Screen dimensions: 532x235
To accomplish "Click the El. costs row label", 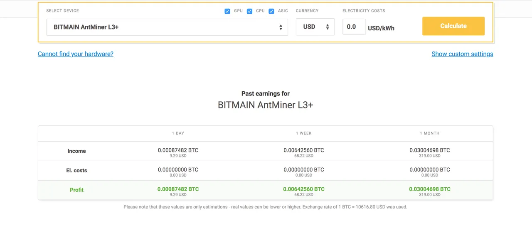I will 76,171.
